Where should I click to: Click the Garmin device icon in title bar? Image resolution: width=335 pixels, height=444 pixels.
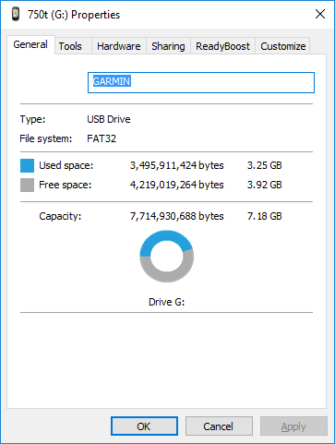click(x=16, y=14)
